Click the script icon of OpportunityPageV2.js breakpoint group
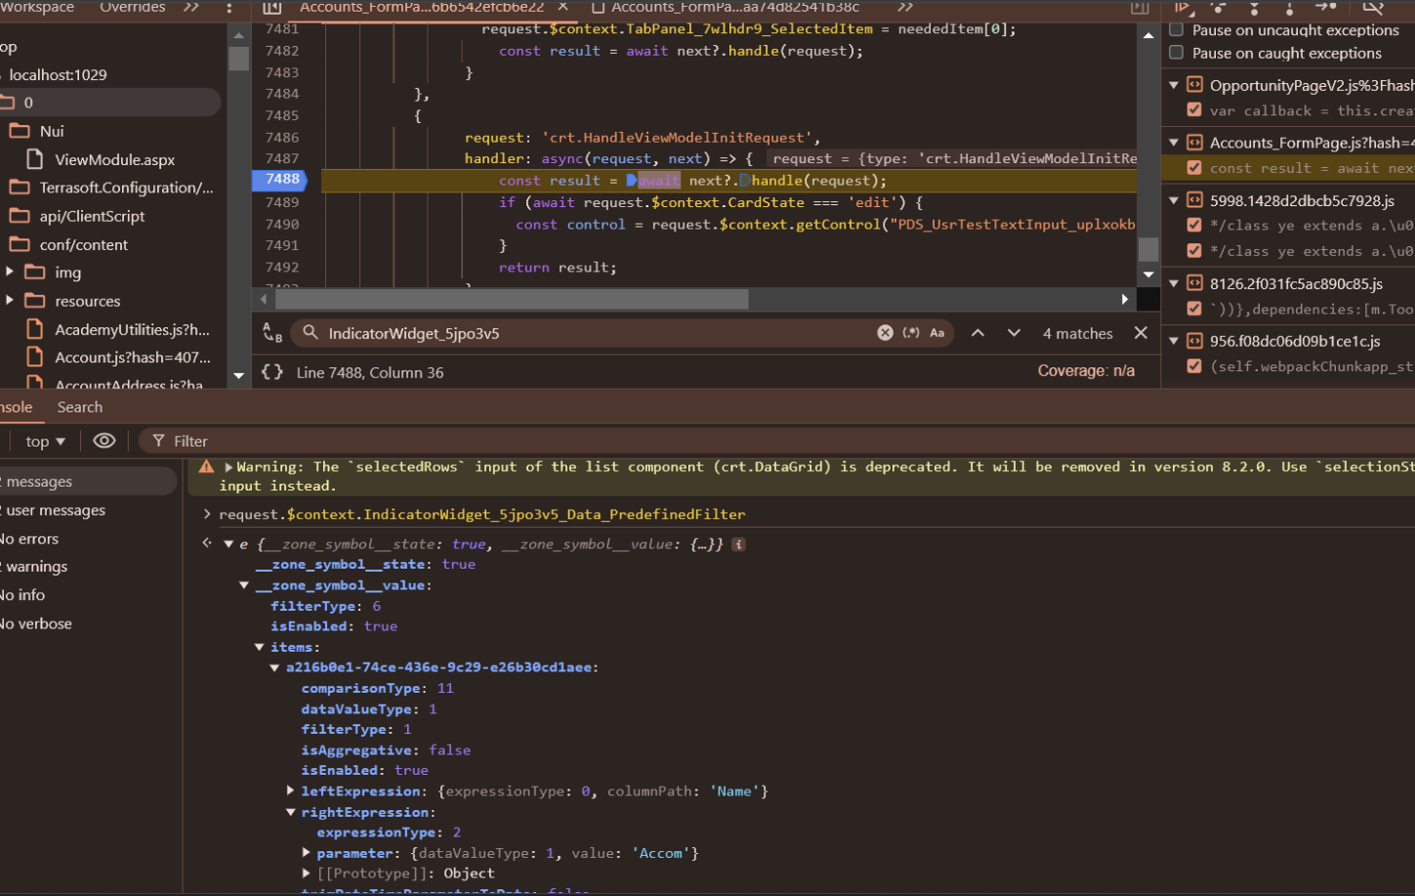The image size is (1415, 896). (1194, 85)
